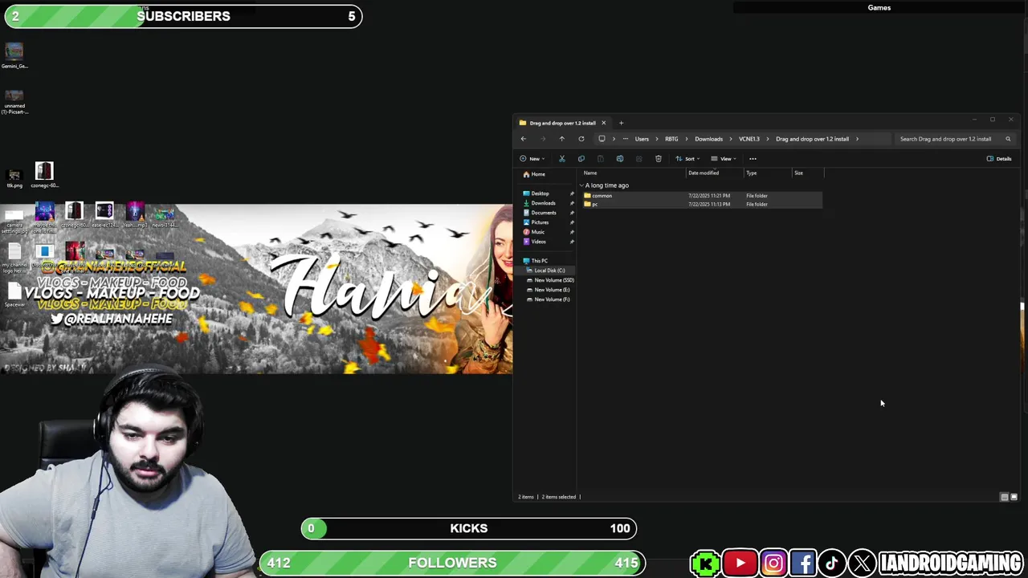Unpin Documents using its pin icon
Image resolution: width=1028 pixels, height=578 pixels.
(x=572, y=213)
